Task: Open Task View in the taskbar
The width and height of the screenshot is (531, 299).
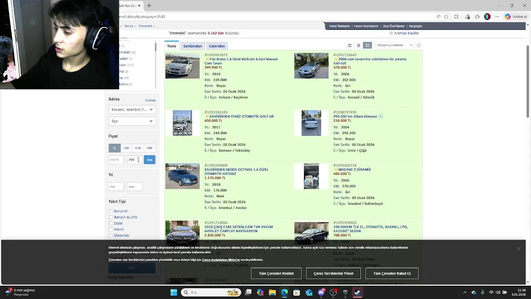Action: coord(248,292)
